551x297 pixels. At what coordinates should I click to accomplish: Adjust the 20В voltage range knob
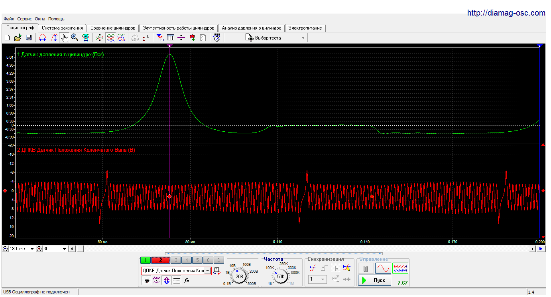point(240,276)
